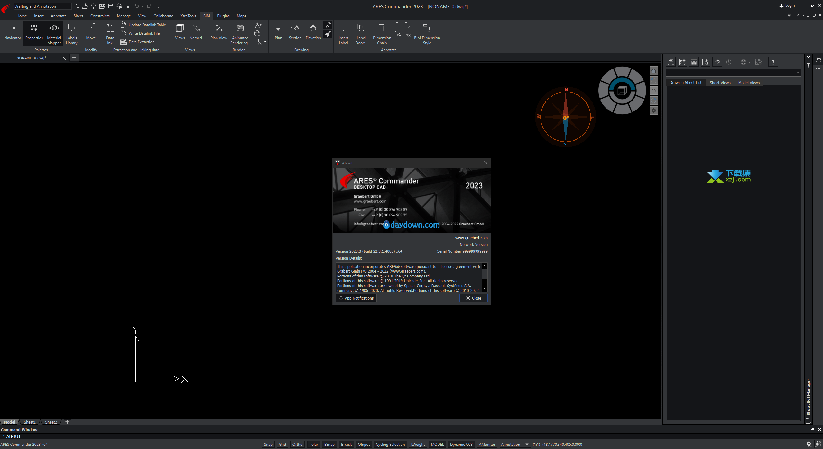Open the www.graebert.com link

pos(471,238)
